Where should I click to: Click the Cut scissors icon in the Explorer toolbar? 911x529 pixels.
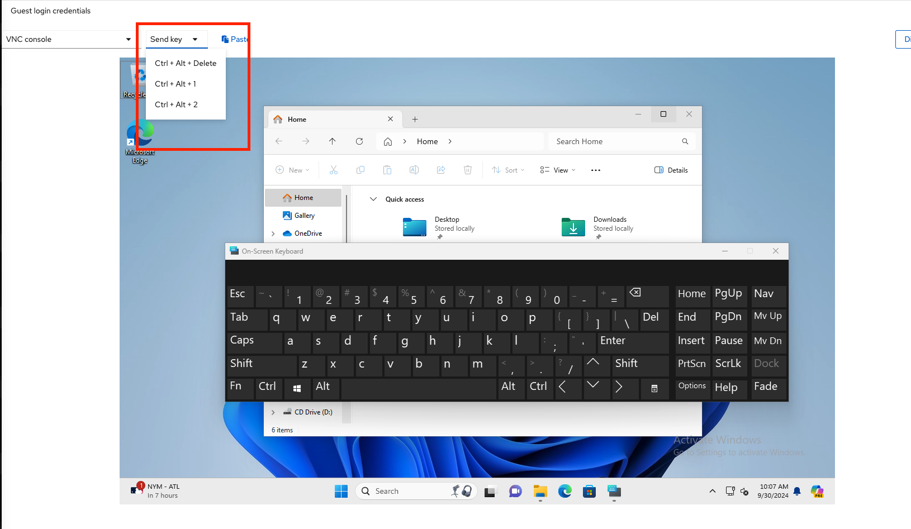(x=334, y=170)
